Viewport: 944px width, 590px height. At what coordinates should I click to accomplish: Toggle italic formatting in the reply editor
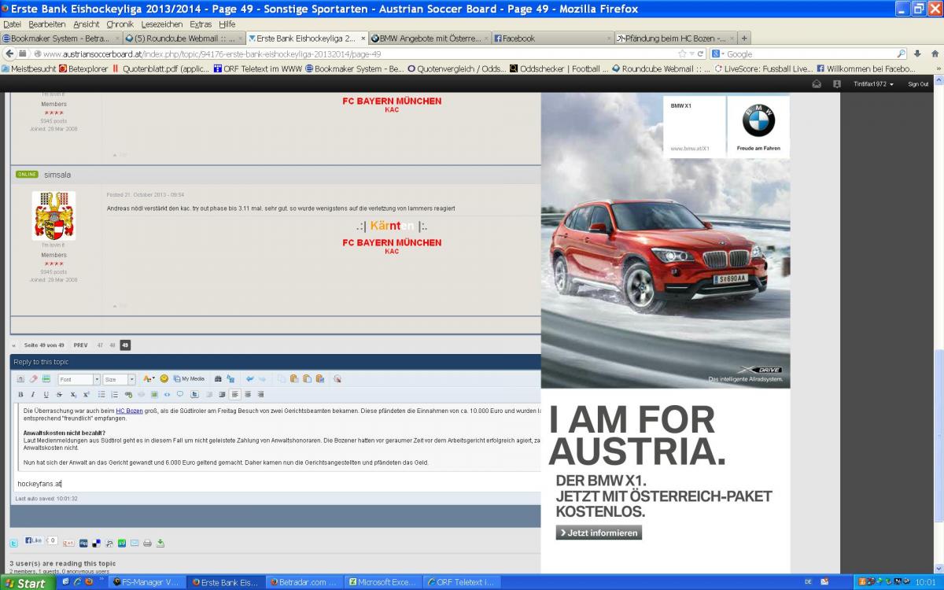pyautogui.click(x=33, y=394)
